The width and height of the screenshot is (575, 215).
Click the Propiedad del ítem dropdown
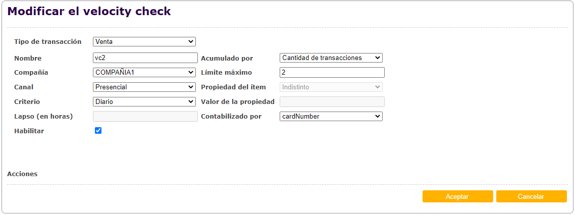tap(331, 87)
